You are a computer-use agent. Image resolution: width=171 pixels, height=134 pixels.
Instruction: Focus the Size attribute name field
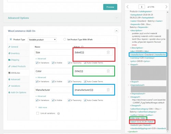(53, 53)
